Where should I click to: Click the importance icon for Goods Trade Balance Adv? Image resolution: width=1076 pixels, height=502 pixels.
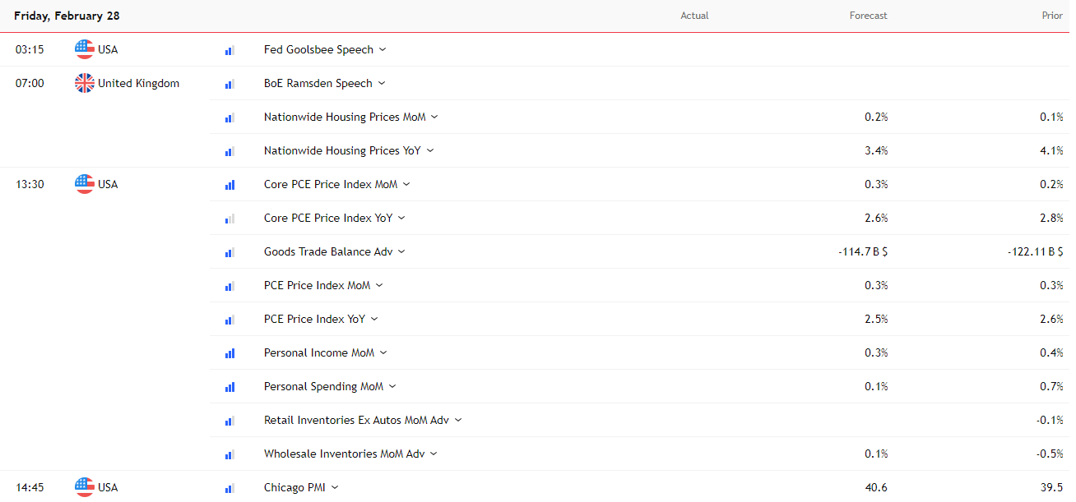(x=230, y=252)
